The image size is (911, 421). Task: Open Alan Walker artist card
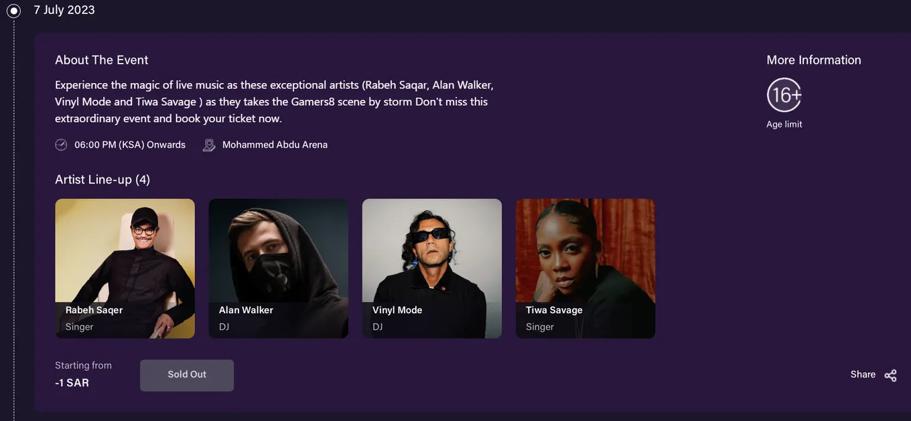[x=279, y=268]
